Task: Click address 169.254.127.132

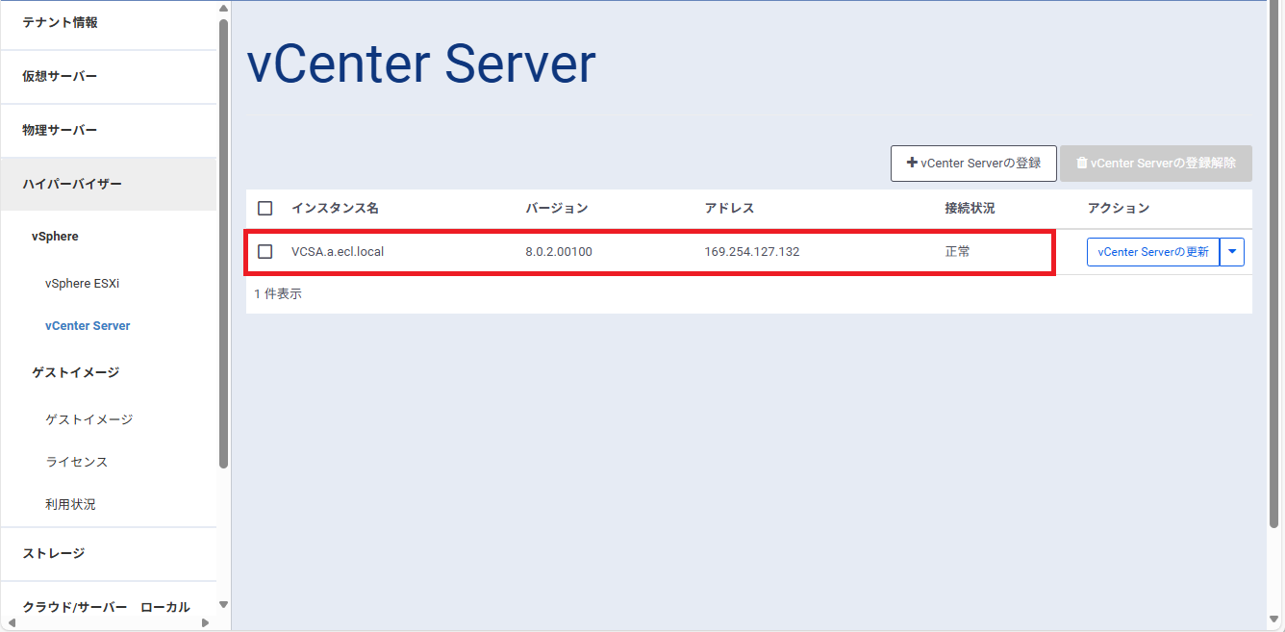Action: tap(752, 252)
